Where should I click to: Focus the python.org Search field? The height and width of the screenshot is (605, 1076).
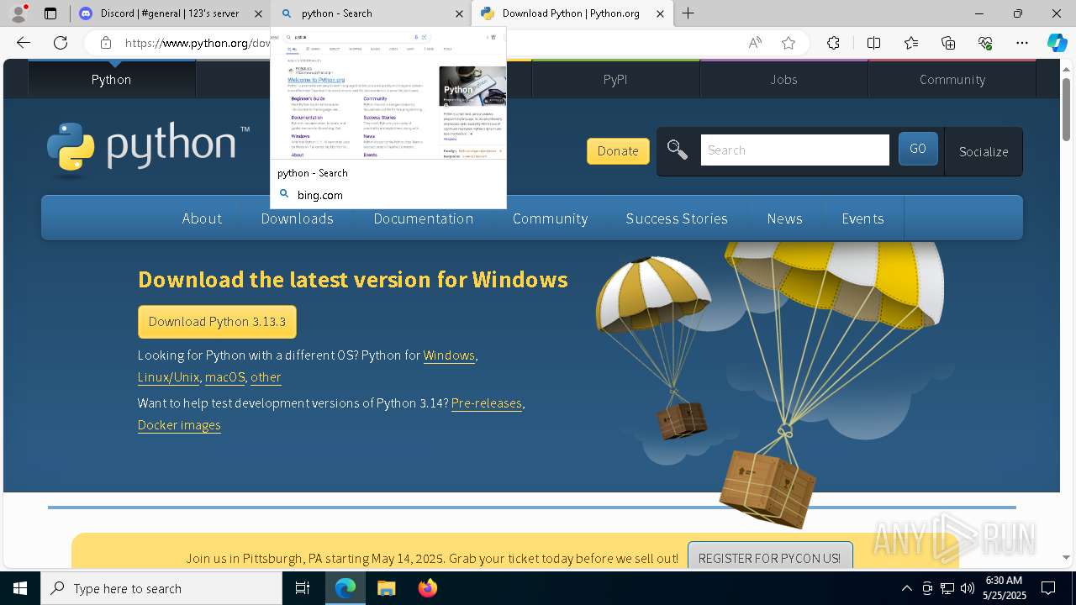794,150
